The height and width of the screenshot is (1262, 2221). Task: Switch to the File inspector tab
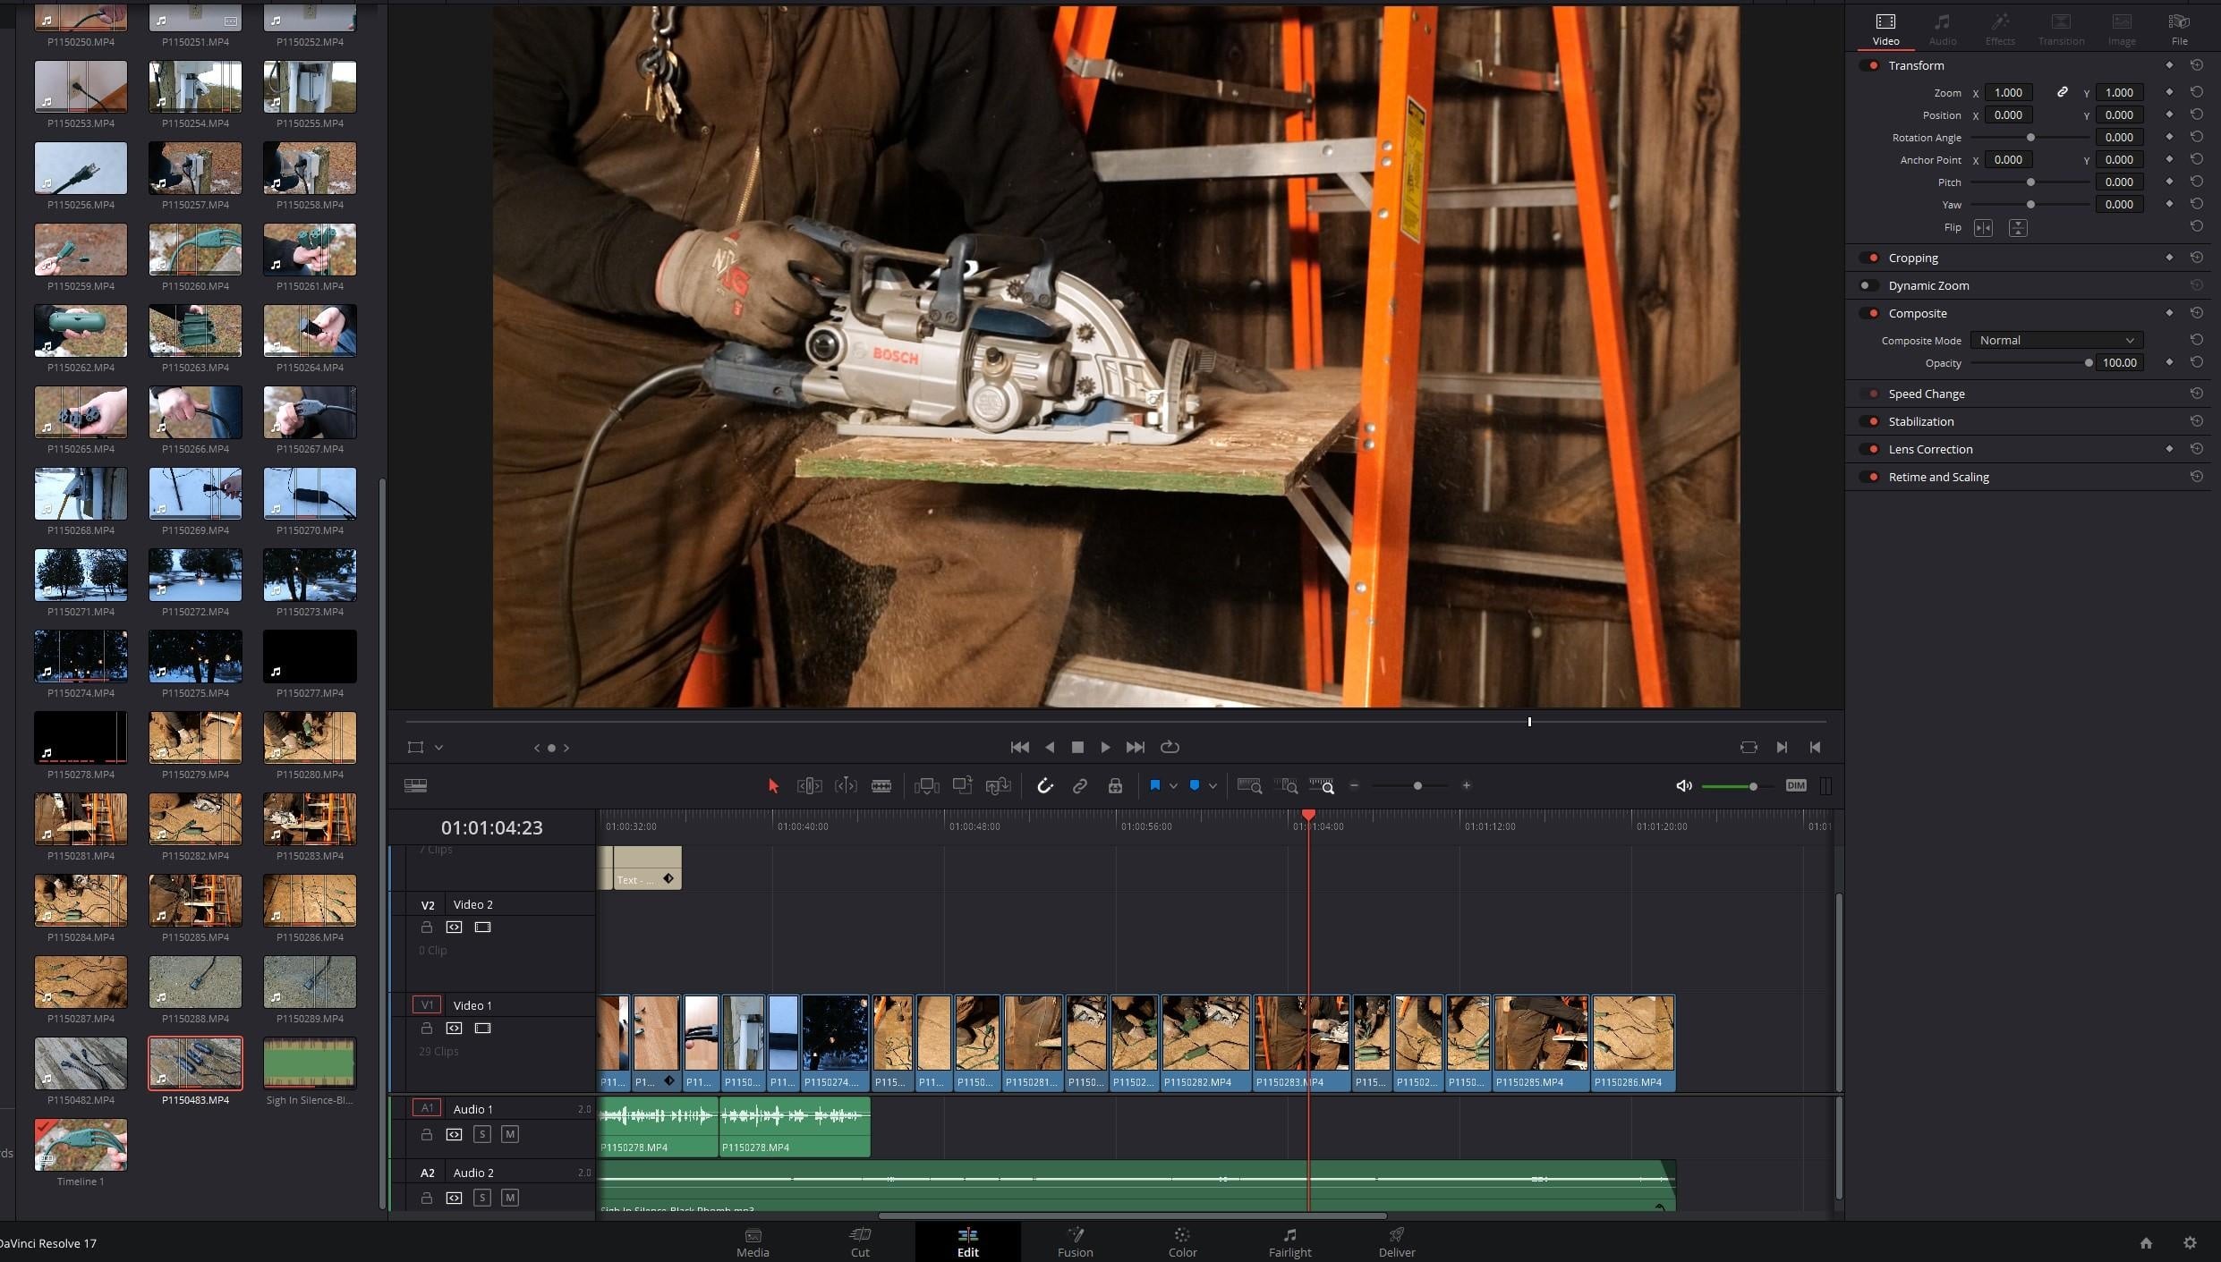tap(2179, 29)
